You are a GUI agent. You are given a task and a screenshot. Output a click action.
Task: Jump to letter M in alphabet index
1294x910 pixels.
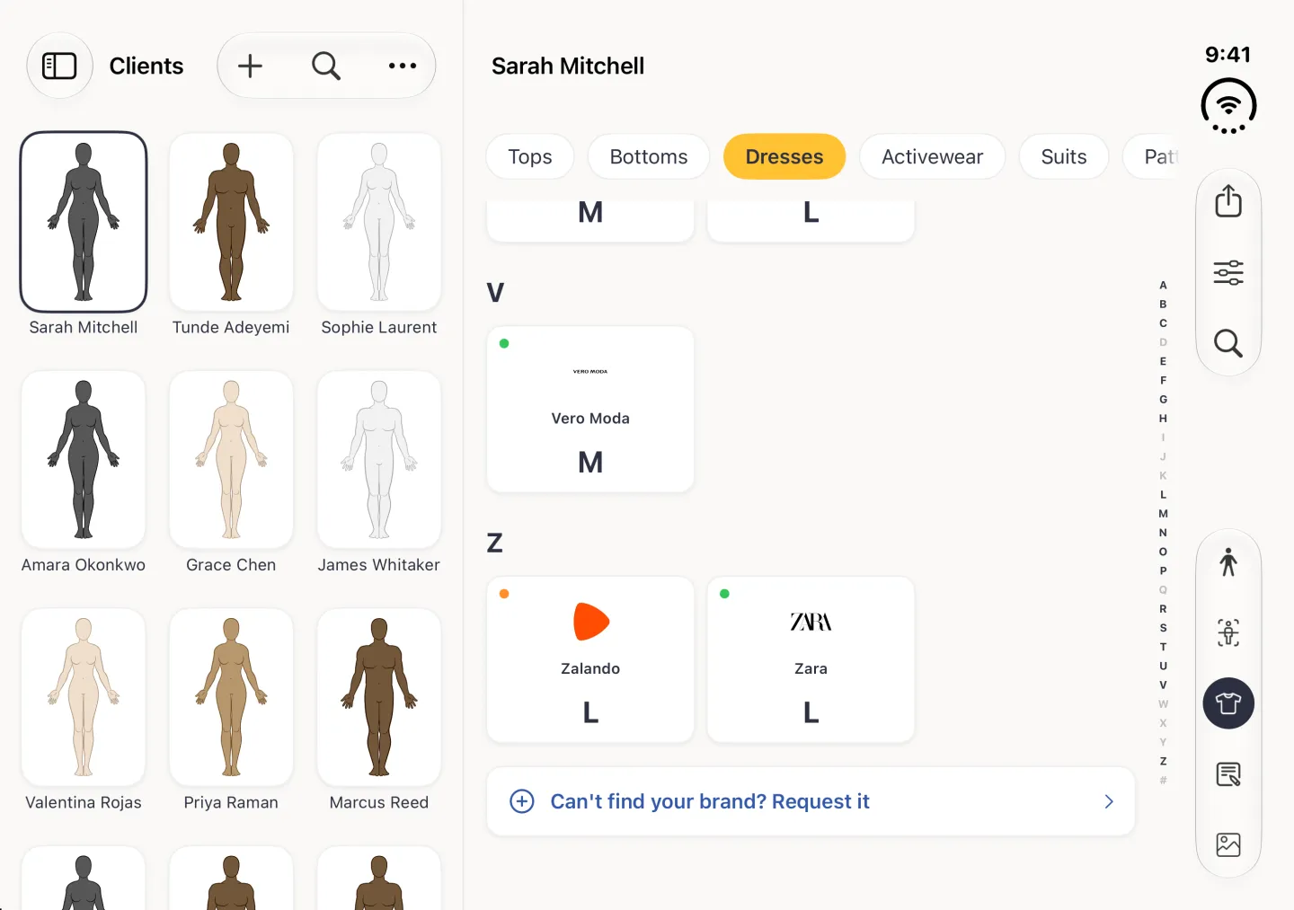(1163, 514)
